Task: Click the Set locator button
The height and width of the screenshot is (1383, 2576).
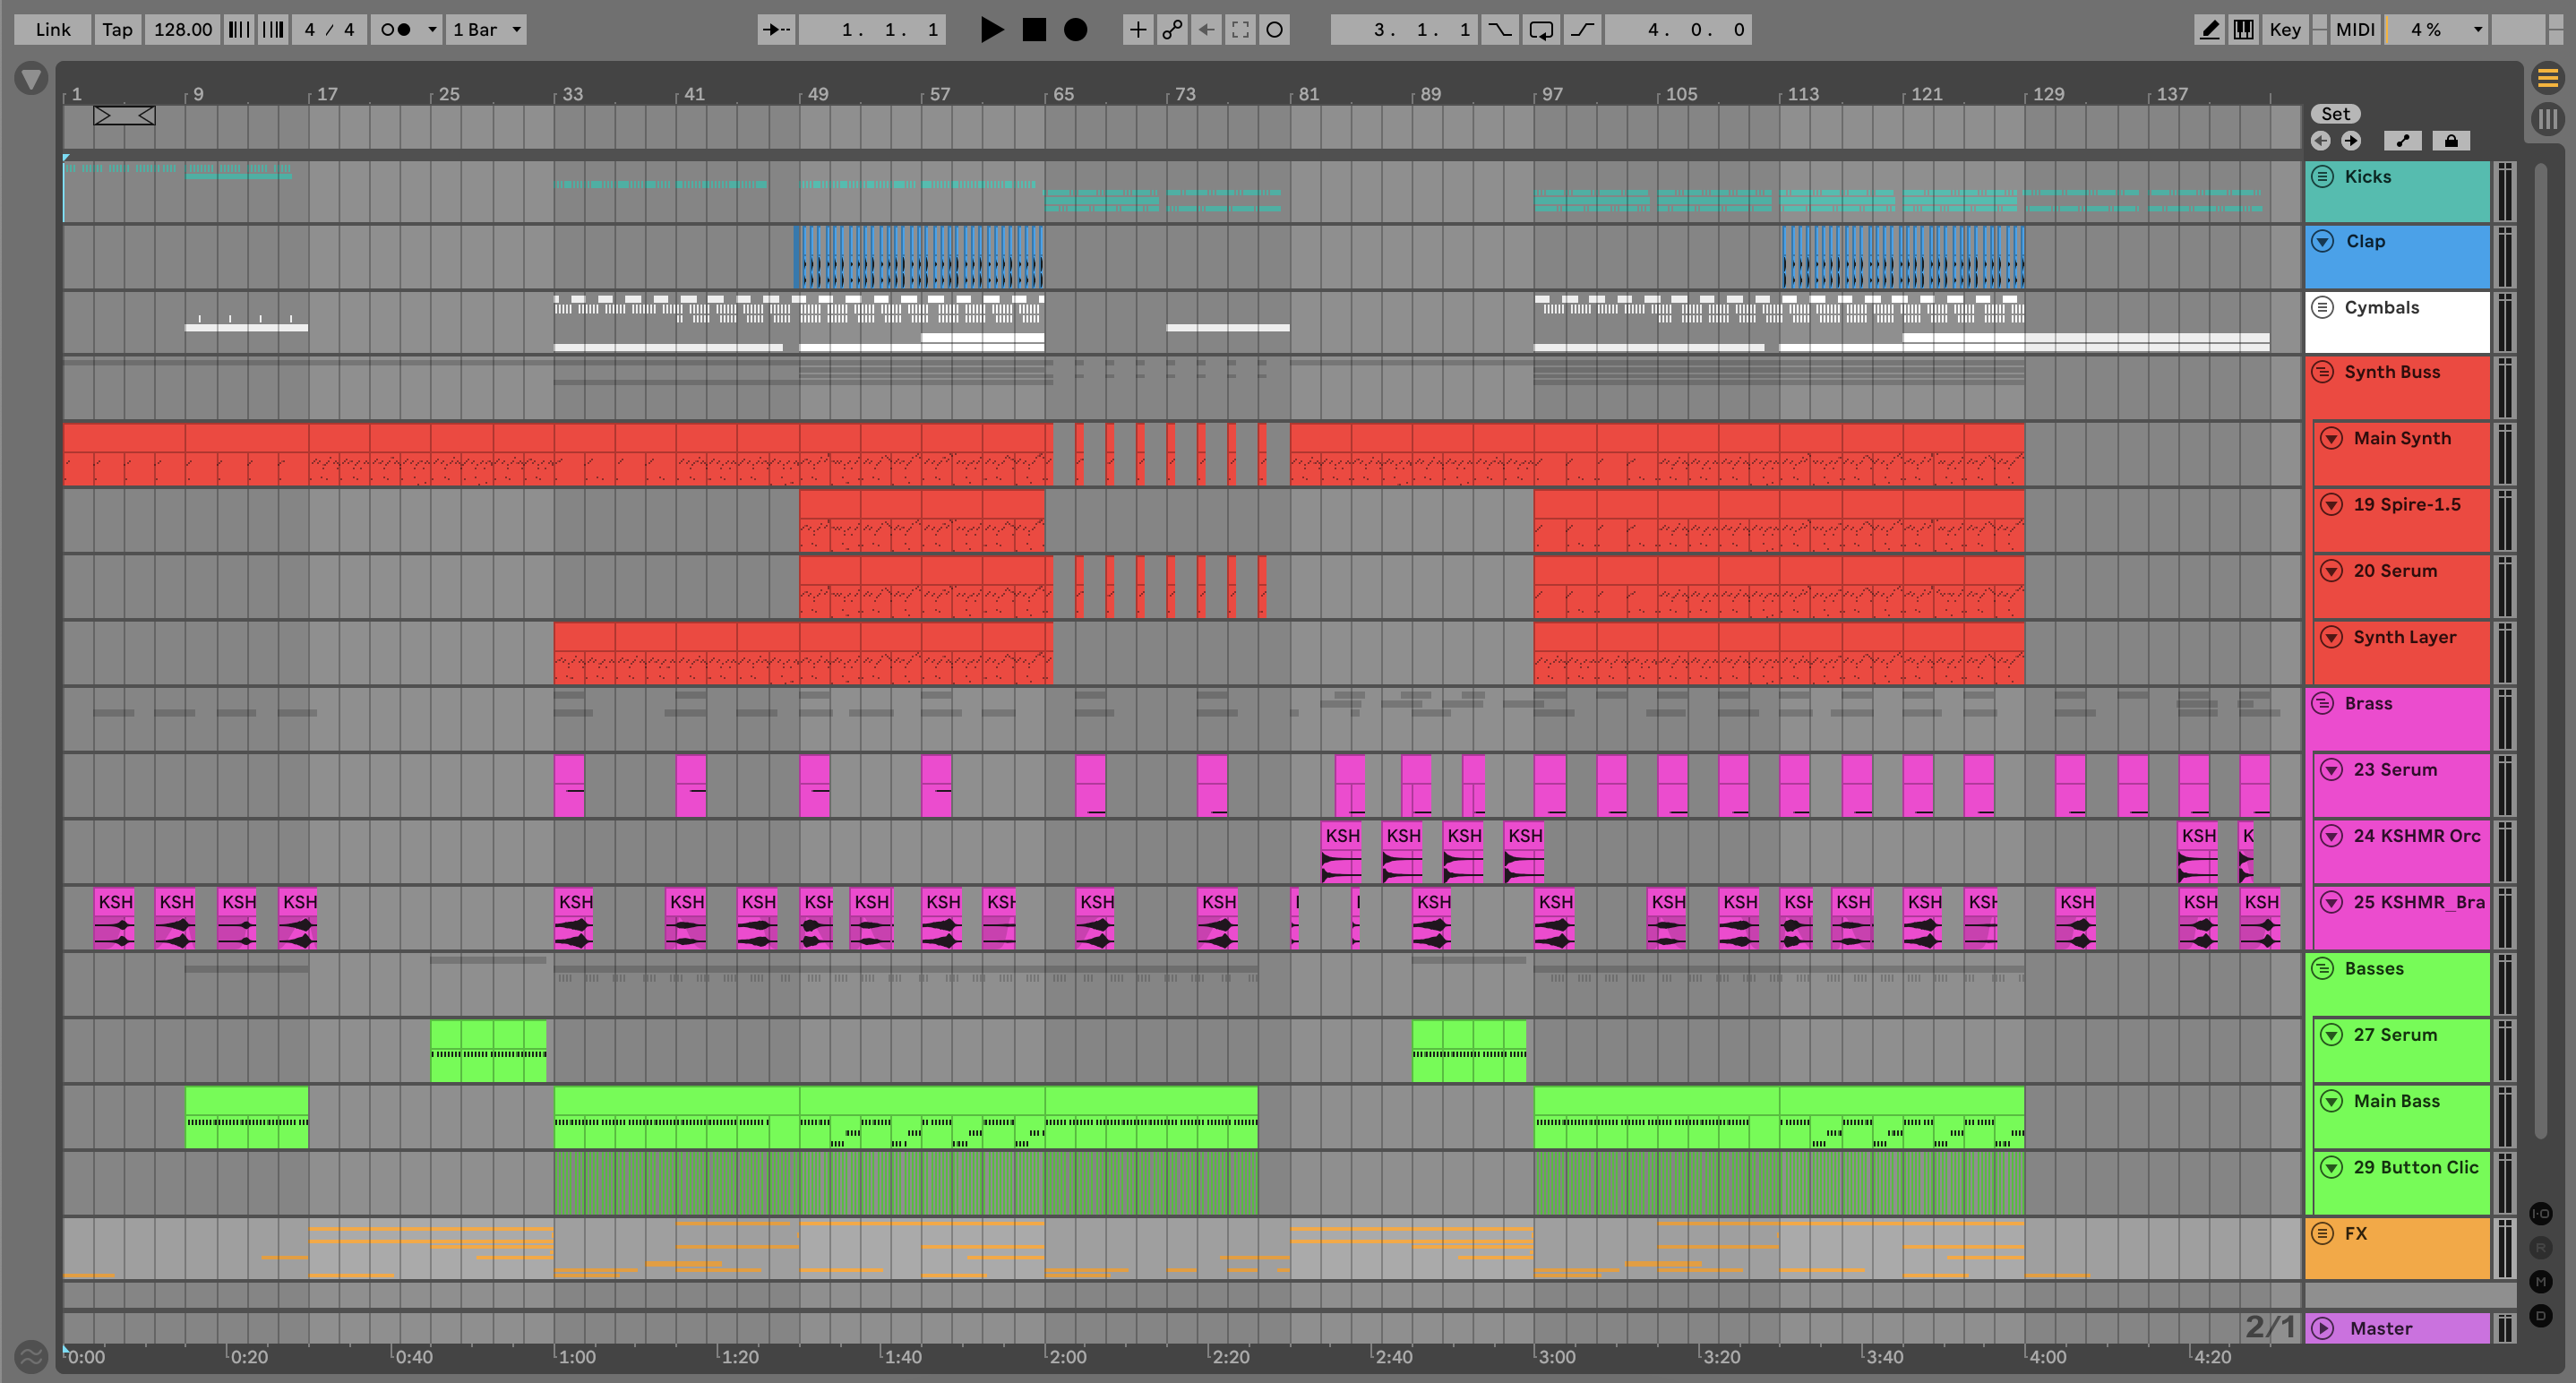Action: [2335, 114]
